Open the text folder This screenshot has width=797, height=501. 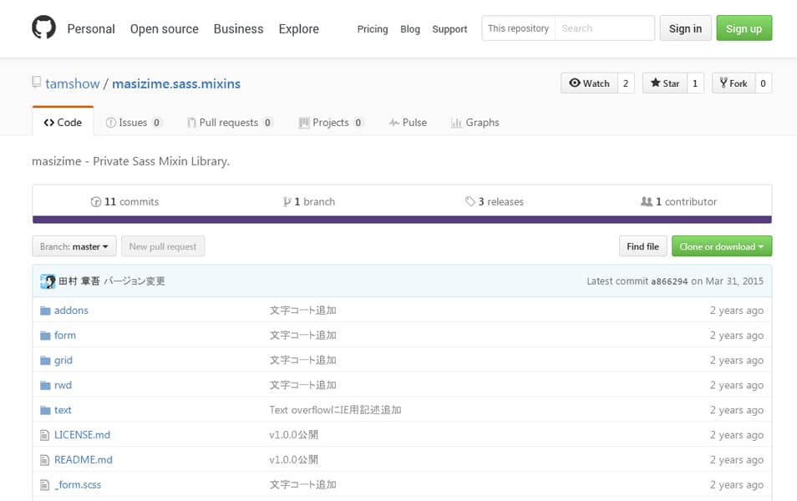tap(63, 410)
